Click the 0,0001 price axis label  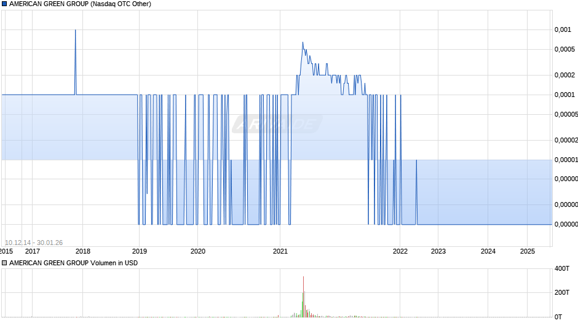coord(564,95)
